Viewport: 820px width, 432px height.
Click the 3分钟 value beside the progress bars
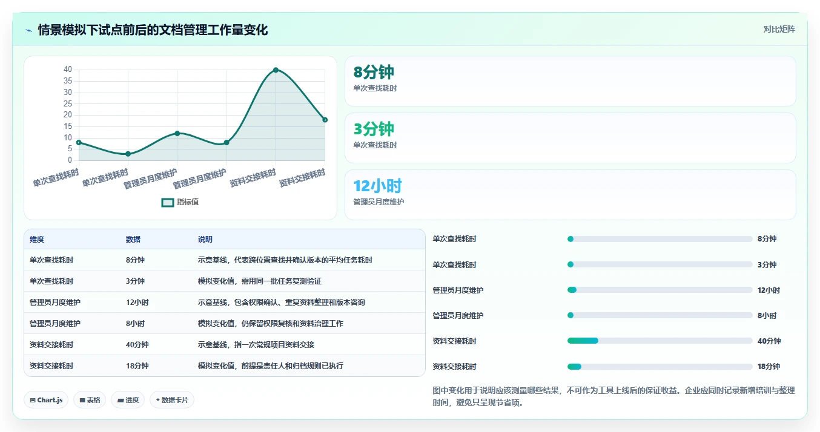(x=767, y=265)
